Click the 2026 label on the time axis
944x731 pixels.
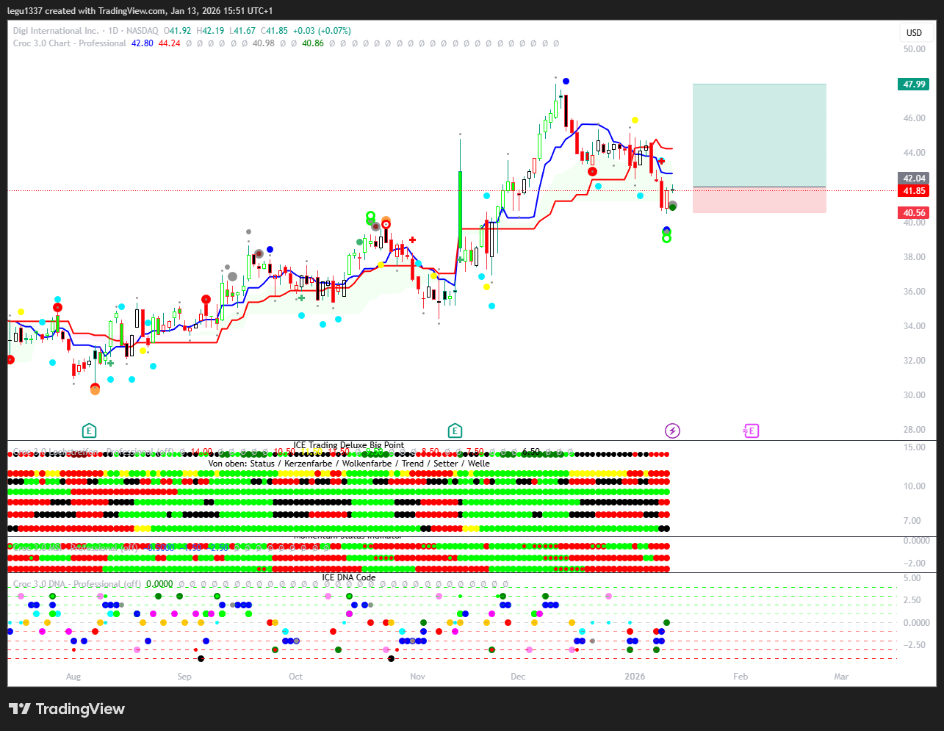point(635,677)
